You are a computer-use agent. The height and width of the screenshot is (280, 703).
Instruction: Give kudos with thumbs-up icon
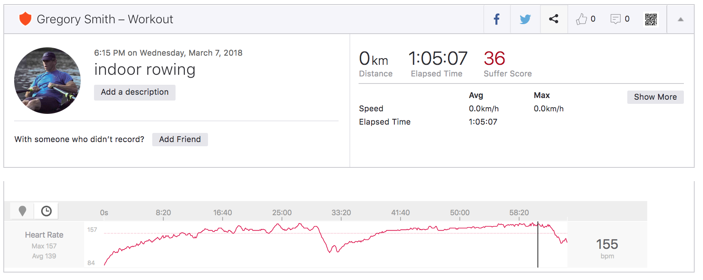[x=582, y=19]
